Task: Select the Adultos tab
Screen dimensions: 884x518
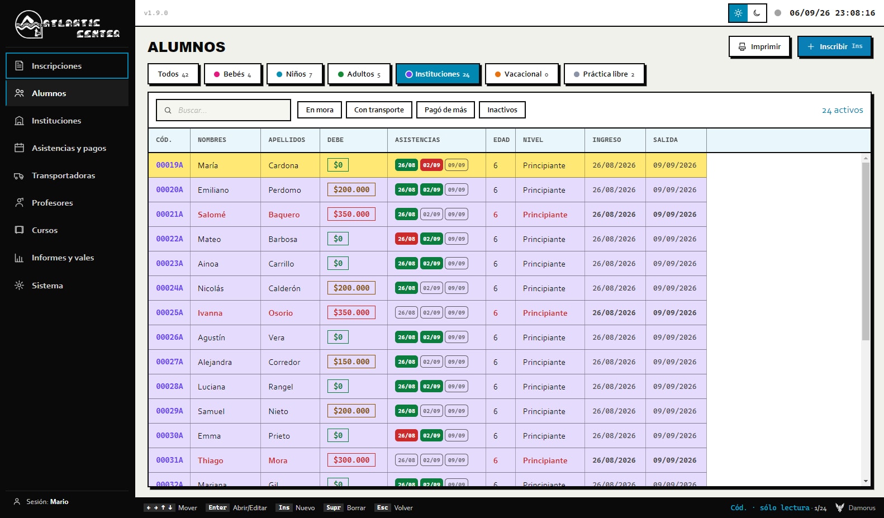Action: click(359, 74)
